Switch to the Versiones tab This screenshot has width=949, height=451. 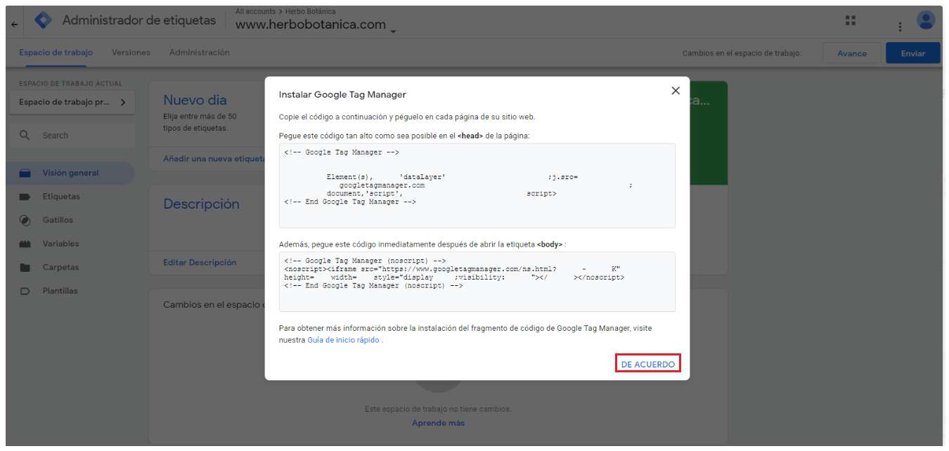point(131,53)
